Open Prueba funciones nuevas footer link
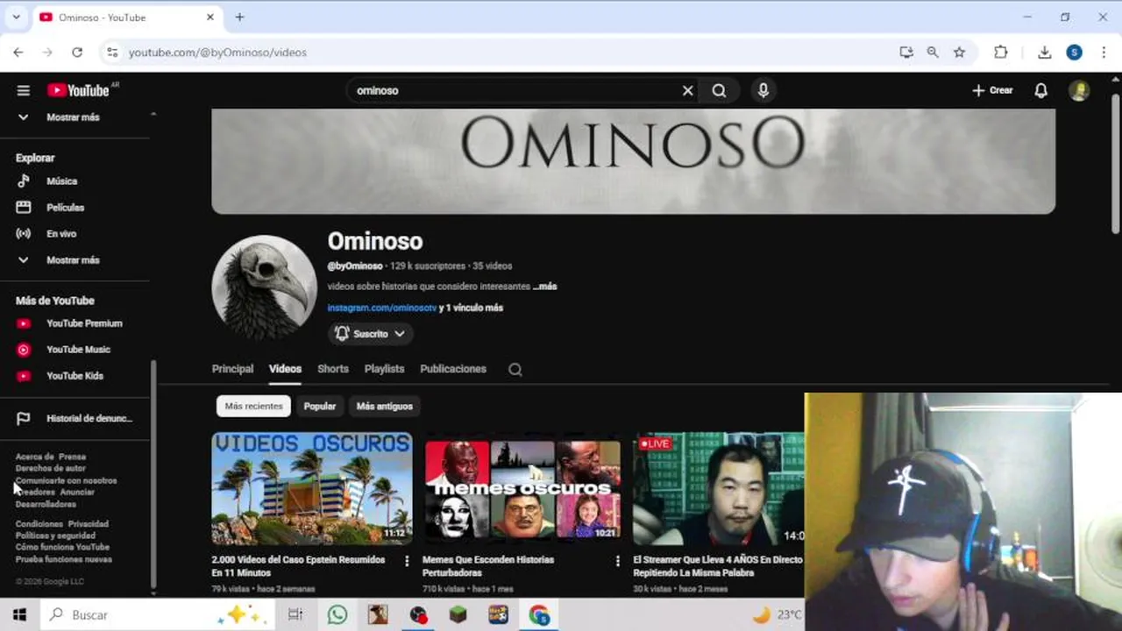 63,559
